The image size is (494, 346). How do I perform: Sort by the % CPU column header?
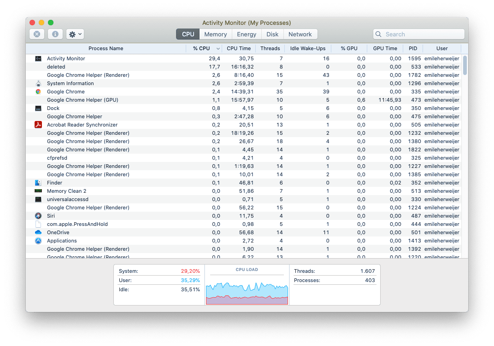click(x=204, y=48)
